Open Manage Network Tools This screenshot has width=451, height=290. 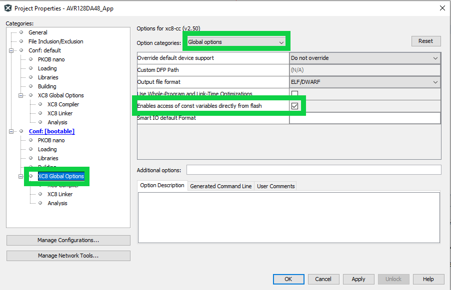point(68,256)
